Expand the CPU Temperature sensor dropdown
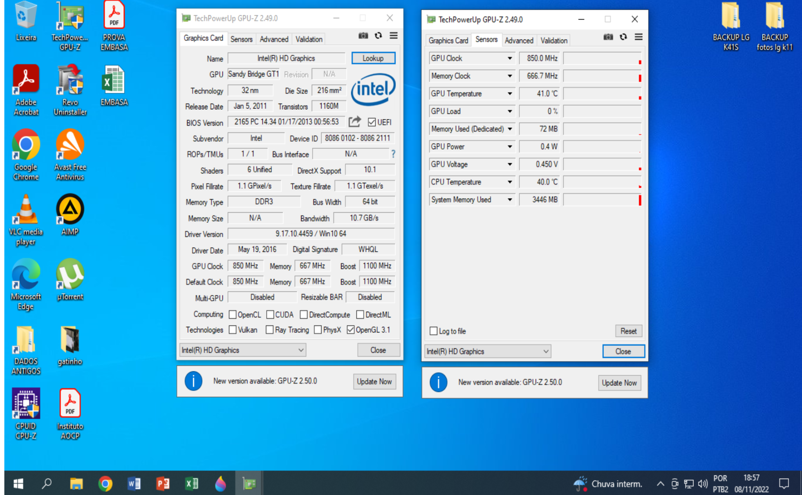The image size is (802, 495). (510, 182)
